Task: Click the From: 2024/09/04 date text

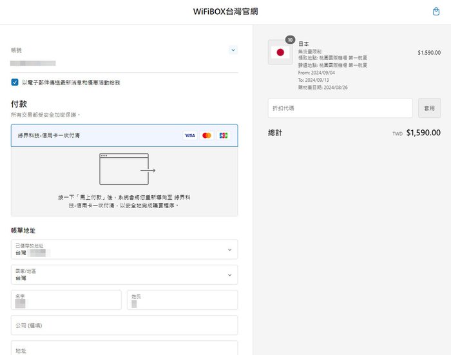Action: pos(316,73)
